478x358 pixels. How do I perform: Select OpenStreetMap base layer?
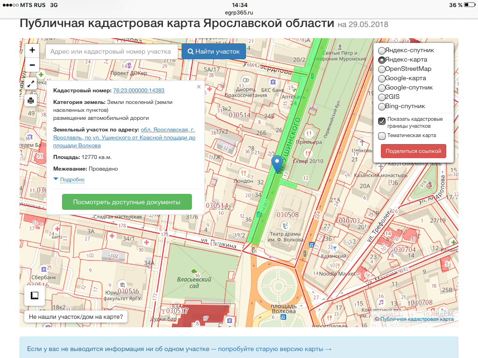coord(382,69)
